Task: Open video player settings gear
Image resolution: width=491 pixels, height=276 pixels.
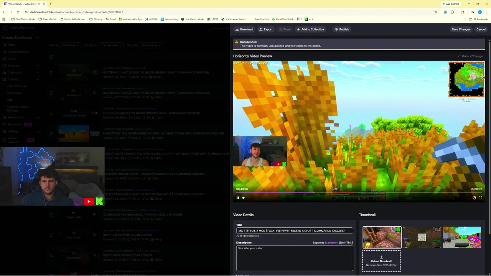Action: [x=474, y=198]
